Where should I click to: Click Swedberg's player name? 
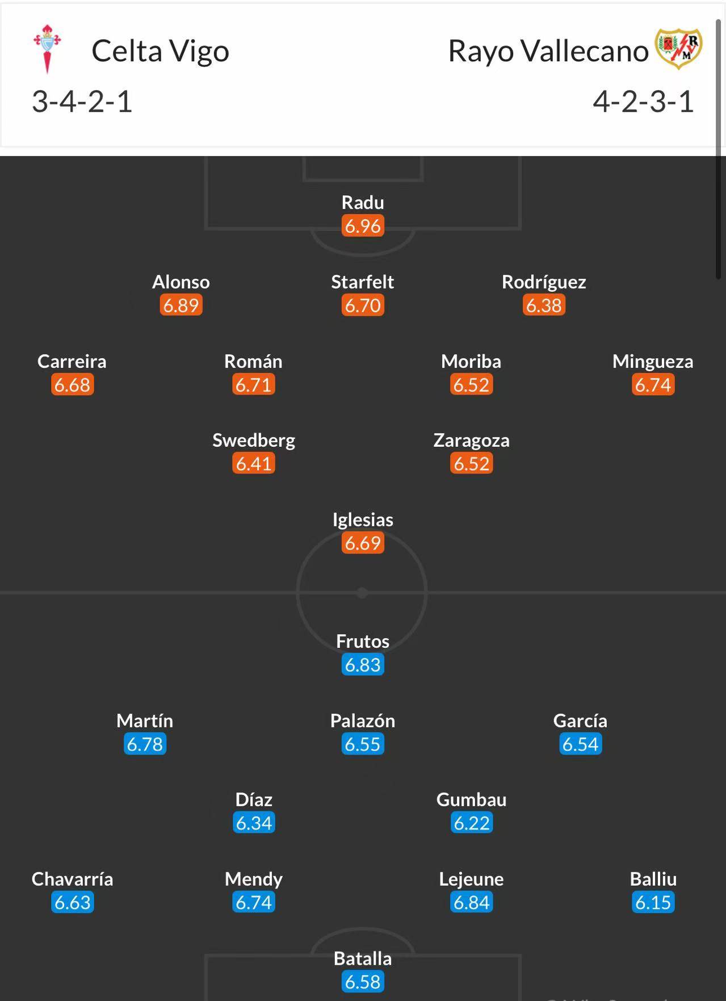(x=254, y=441)
